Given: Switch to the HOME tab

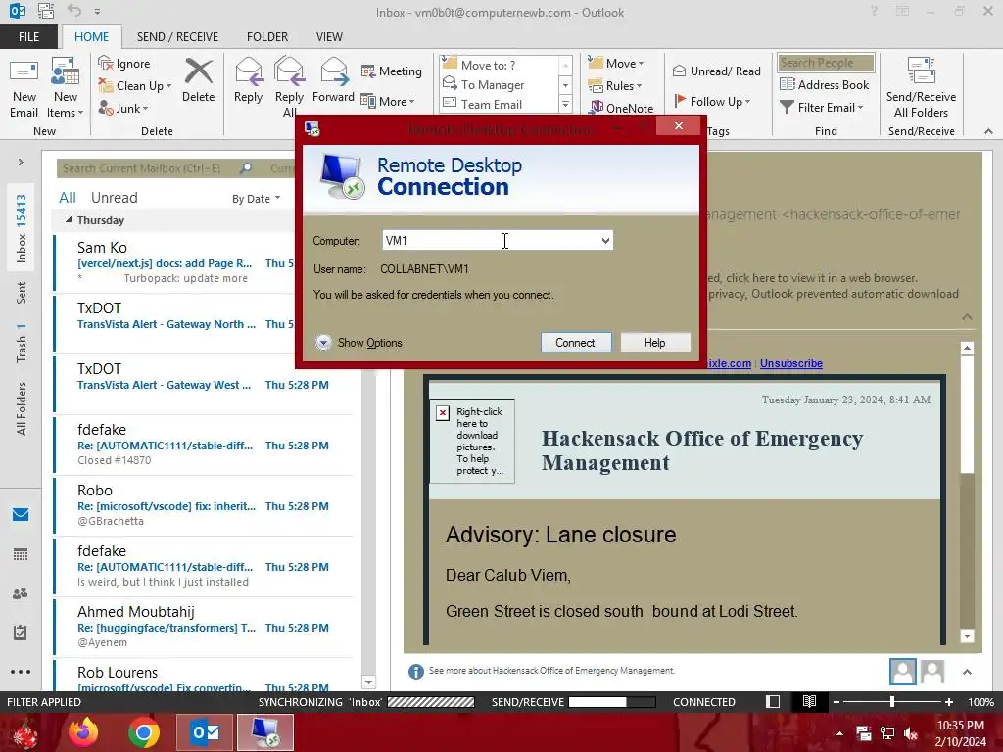Looking at the screenshot, I should pyautogui.click(x=91, y=37).
